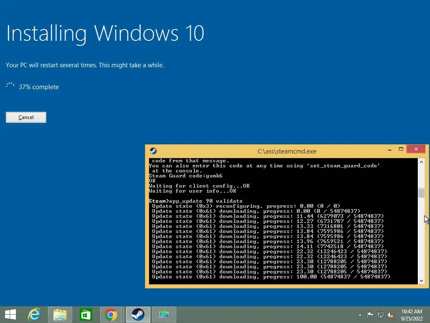The height and width of the screenshot is (323, 430).
Task: Click the steamcmd scrollbar down arrow
Action: click(x=421, y=281)
